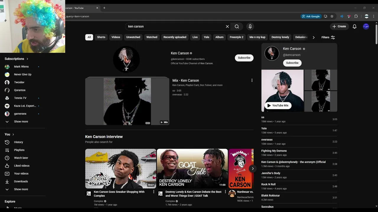Close the YouTube browser tab
Screen dimensions: 378x212
(x=97, y=8)
